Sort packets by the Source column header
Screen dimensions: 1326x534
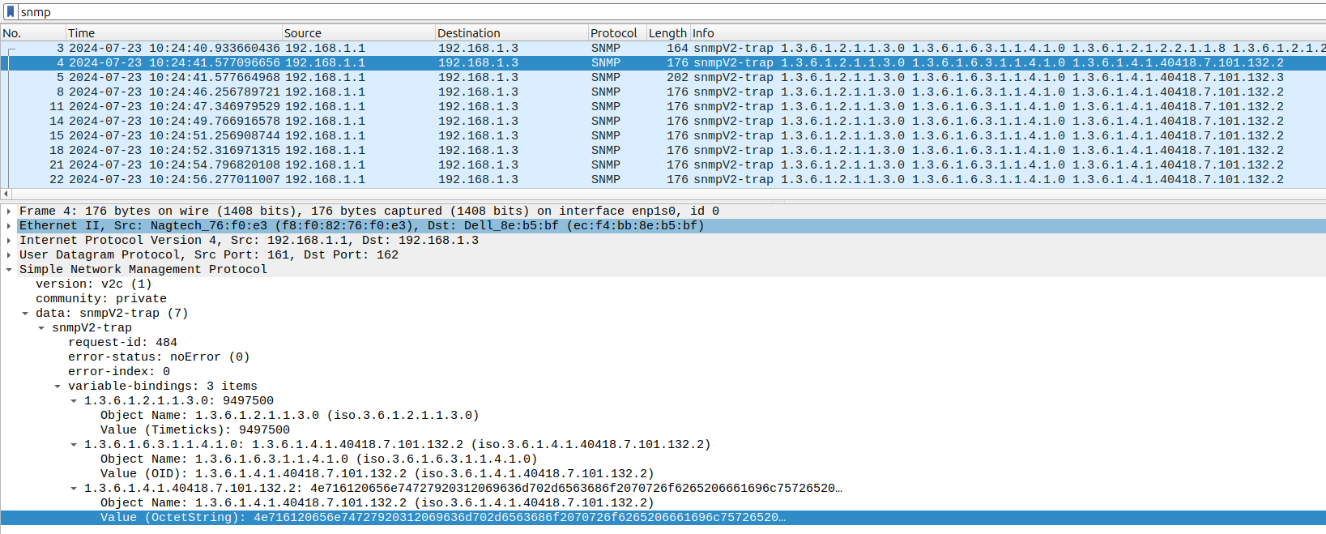(358, 33)
